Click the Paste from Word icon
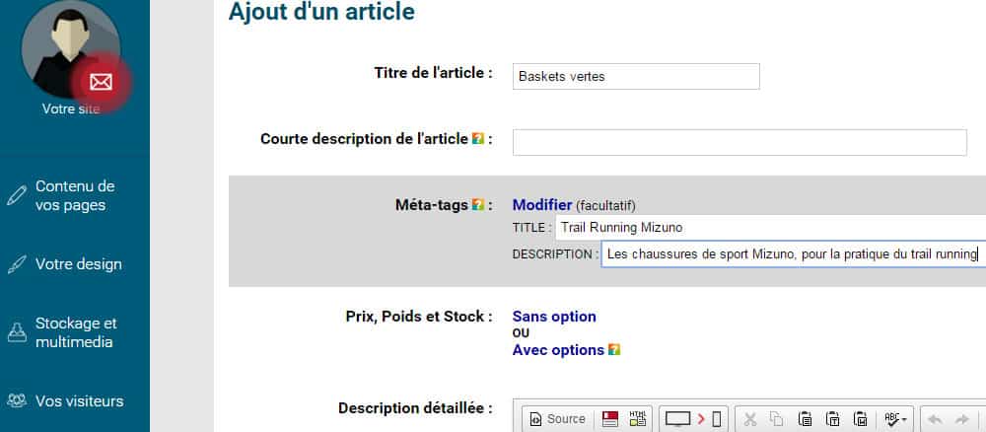The height and width of the screenshot is (432, 986). 860,419
